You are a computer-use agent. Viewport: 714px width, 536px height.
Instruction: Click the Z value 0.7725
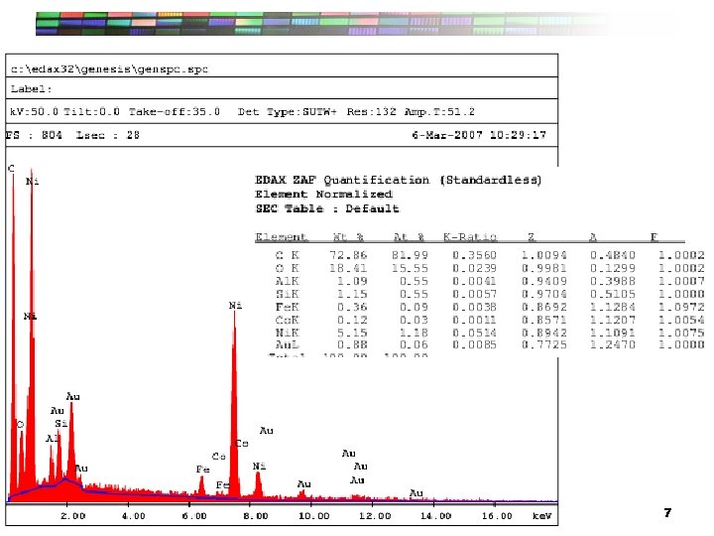543,345
